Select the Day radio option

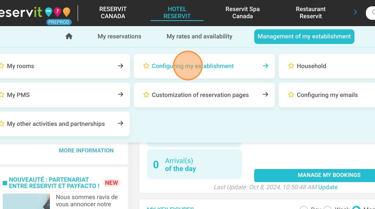[x=303, y=208]
